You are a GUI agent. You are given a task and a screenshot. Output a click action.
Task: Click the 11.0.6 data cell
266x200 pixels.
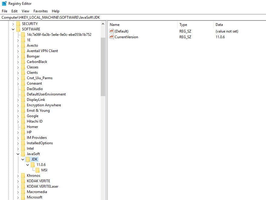tap(220, 37)
